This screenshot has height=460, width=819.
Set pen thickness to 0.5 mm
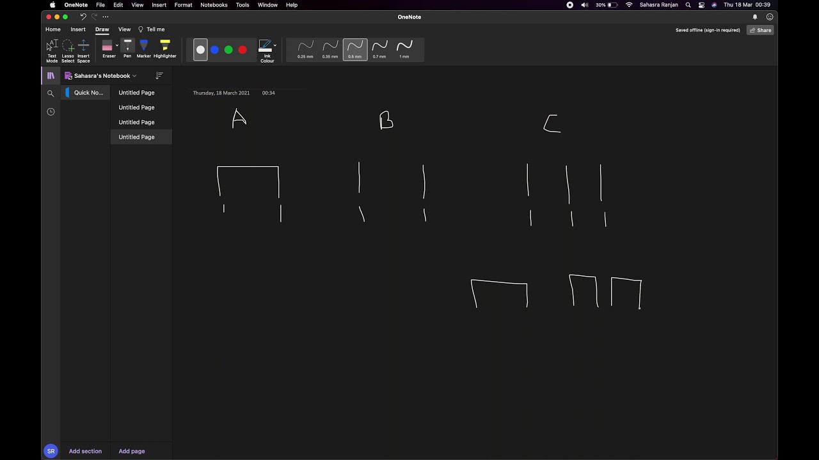(x=355, y=50)
